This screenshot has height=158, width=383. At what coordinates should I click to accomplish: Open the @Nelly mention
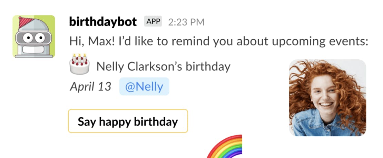point(144,86)
